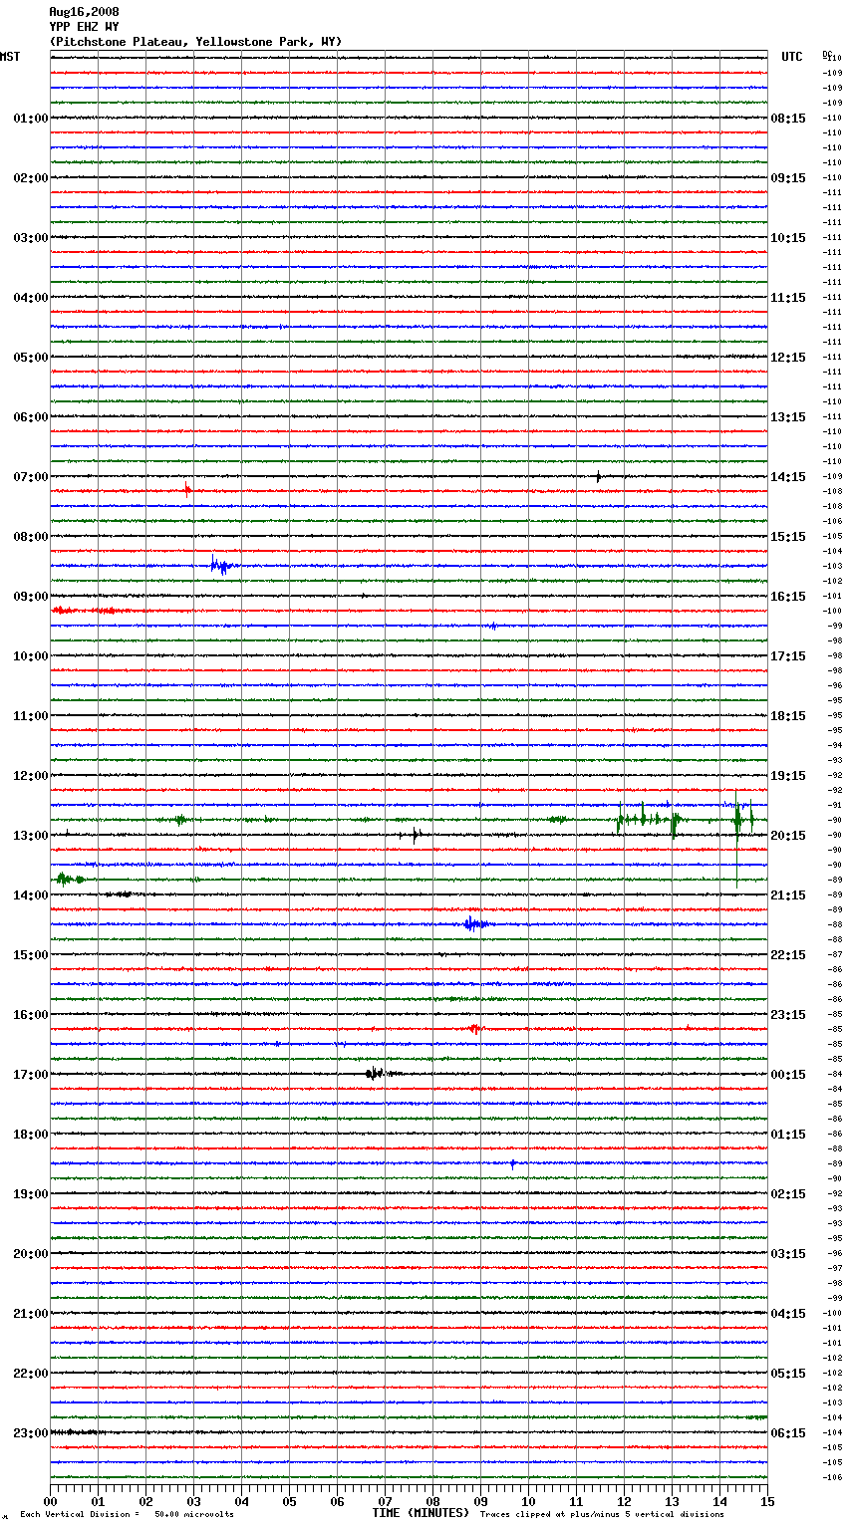Click the "15:15" UTC time label
847x1528 pixels.
click(788, 537)
